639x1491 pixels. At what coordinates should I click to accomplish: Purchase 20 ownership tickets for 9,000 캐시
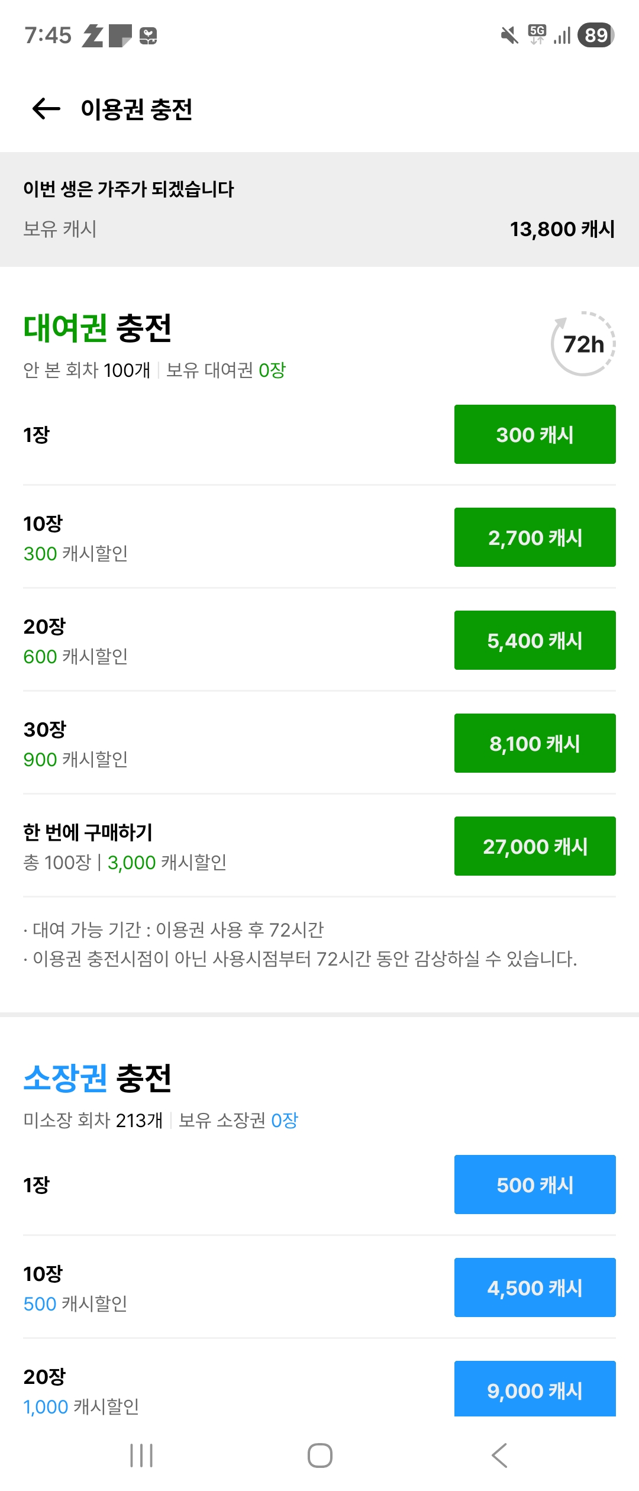tap(535, 1388)
